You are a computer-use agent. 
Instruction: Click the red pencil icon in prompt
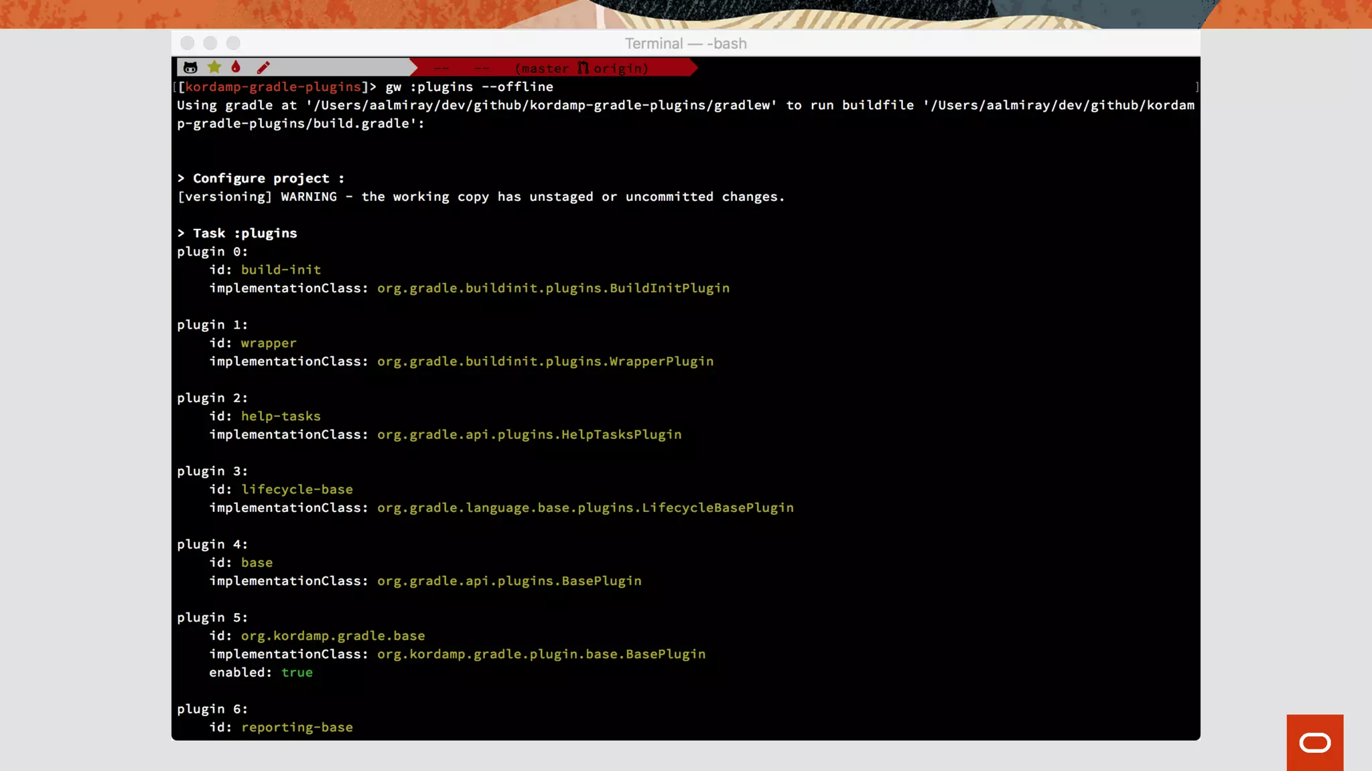[263, 68]
